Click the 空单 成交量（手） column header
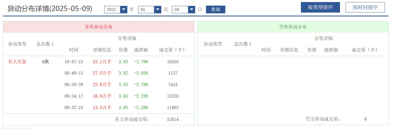Screen dimensions: 394x129 pos(365,50)
